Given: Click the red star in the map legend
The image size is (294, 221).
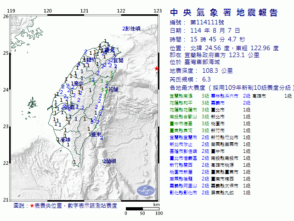Looking at the screenshot, I should click(x=32, y=206).
